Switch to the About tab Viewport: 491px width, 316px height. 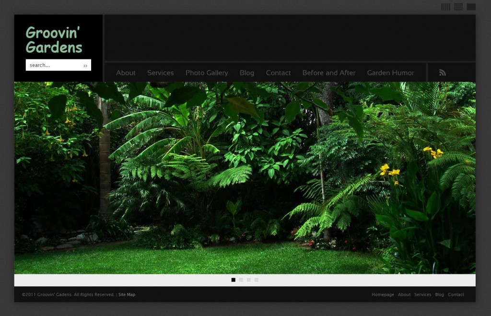pyautogui.click(x=126, y=72)
